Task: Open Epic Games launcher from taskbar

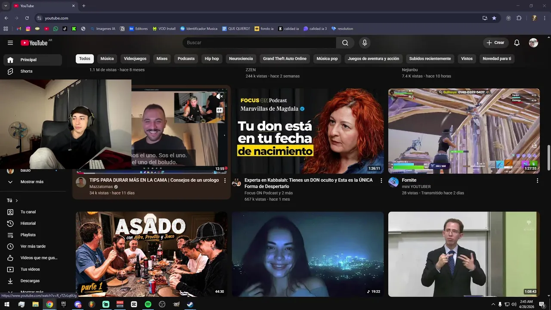Action: tap(64, 304)
